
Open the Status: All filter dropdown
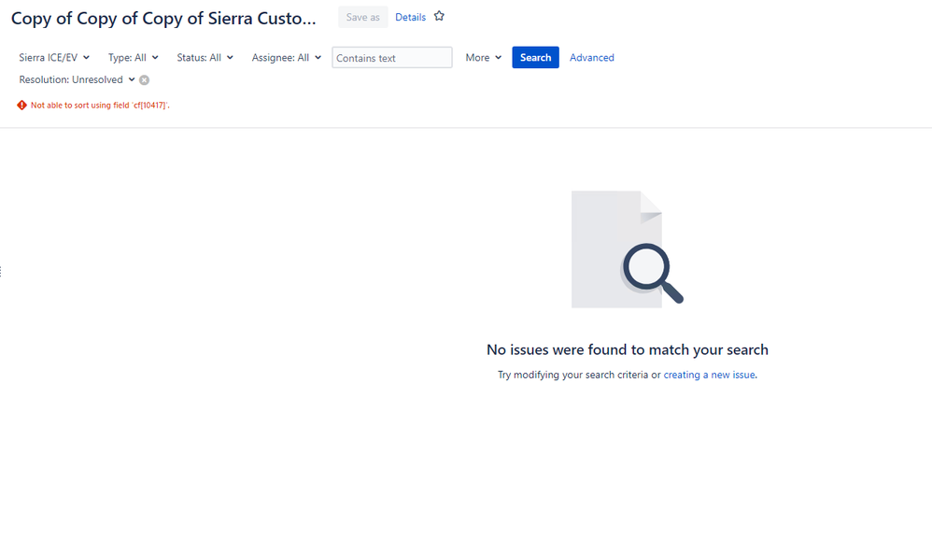click(x=205, y=57)
